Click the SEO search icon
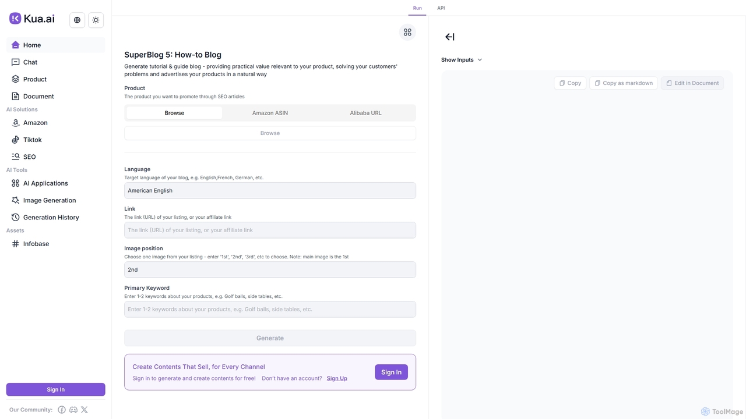The height and width of the screenshot is (419, 746). [16, 157]
